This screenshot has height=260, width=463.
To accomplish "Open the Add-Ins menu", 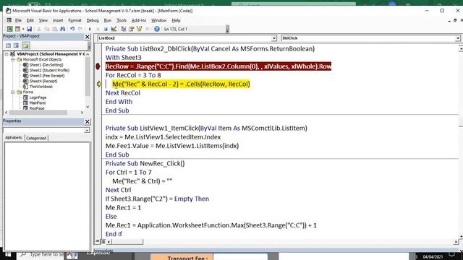I will [x=139, y=20].
